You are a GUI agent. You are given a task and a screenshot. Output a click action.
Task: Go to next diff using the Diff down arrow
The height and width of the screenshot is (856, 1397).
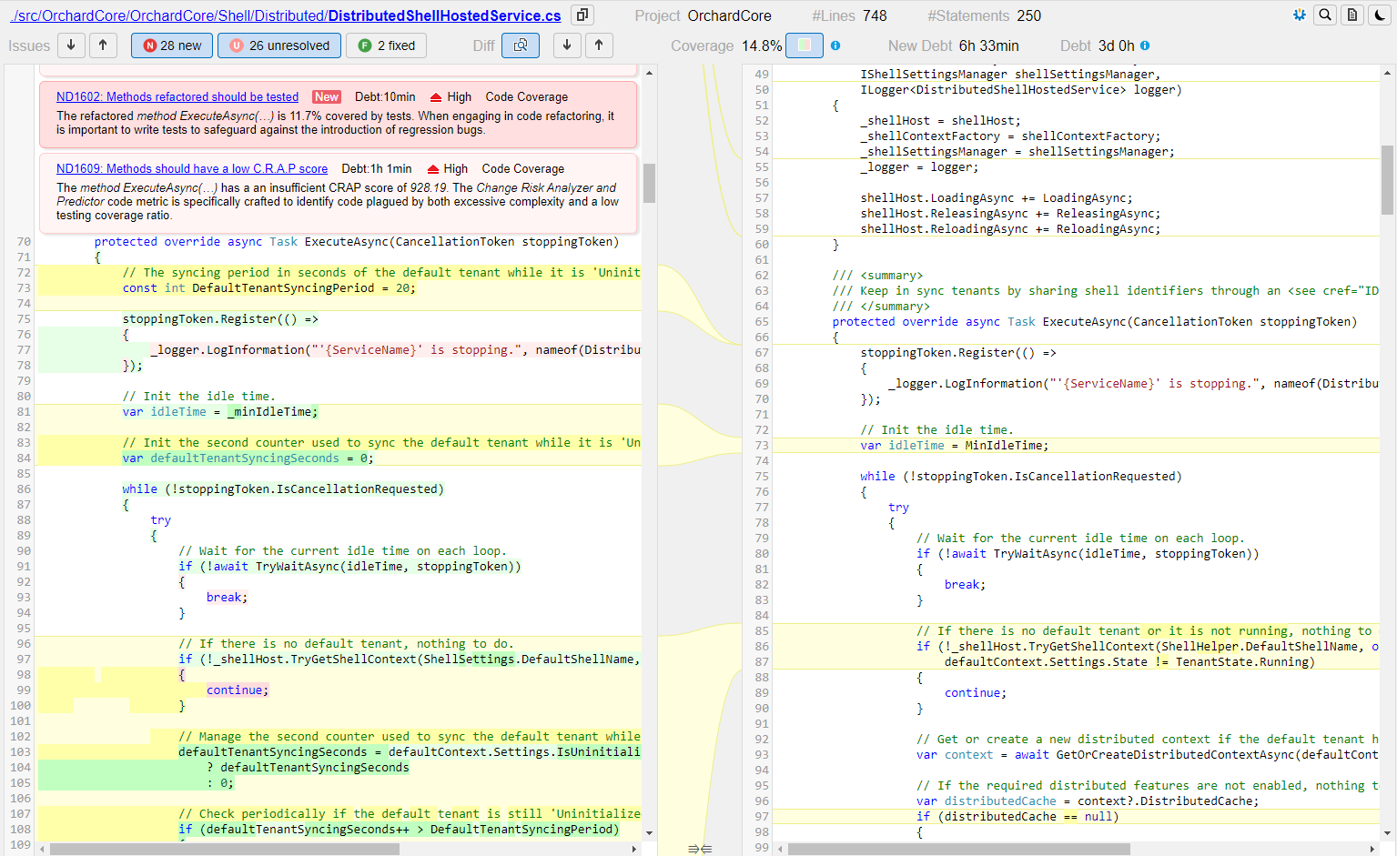pos(565,45)
